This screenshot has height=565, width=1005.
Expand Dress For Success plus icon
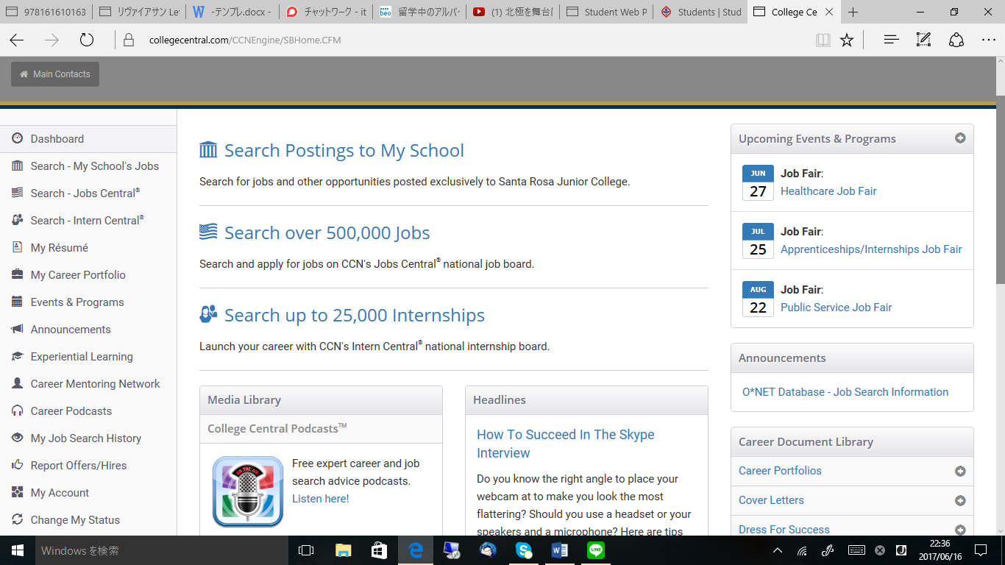coord(960,530)
